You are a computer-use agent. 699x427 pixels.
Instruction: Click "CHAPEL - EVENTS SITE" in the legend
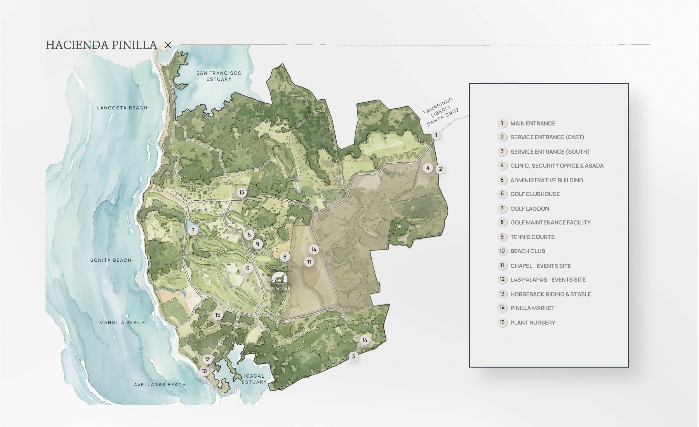(540, 266)
